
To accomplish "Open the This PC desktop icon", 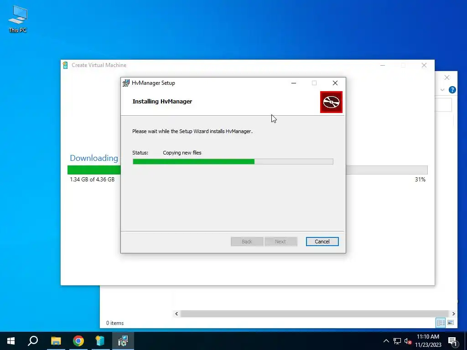I will pyautogui.click(x=18, y=19).
